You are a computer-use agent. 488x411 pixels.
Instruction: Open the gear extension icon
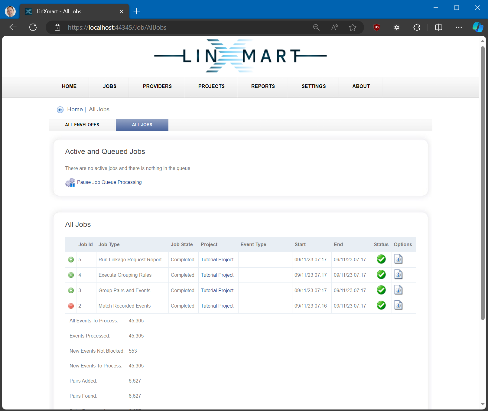pyautogui.click(x=397, y=28)
